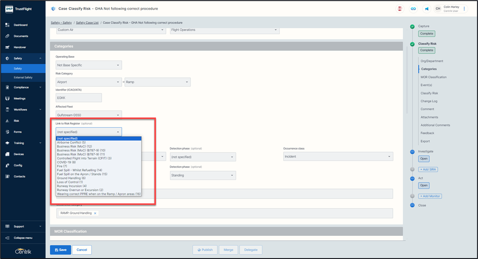Open the user options kebab menu
Image resolution: width=478 pixels, height=259 pixels.
point(464,9)
